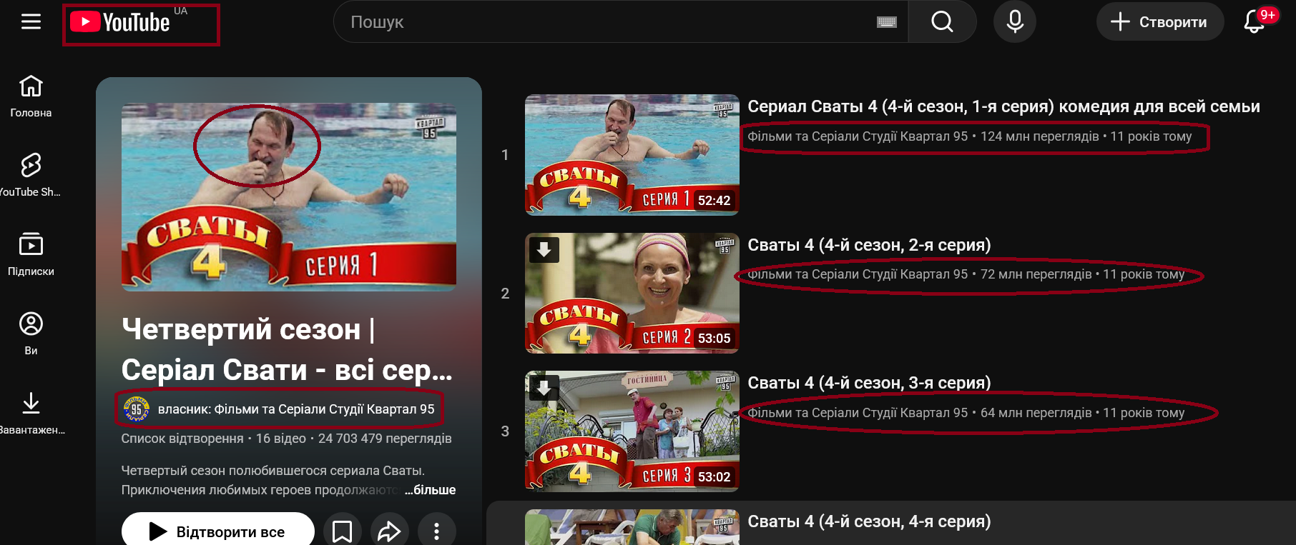Open thumbnail of 4-я серия video

click(632, 527)
